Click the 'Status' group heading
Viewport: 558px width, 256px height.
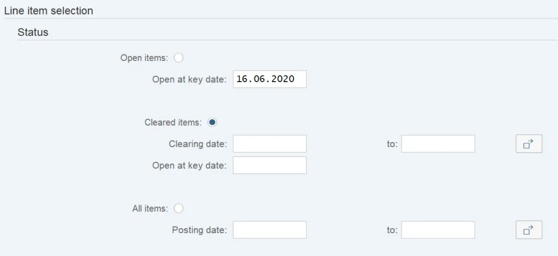pyautogui.click(x=33, y=33)
